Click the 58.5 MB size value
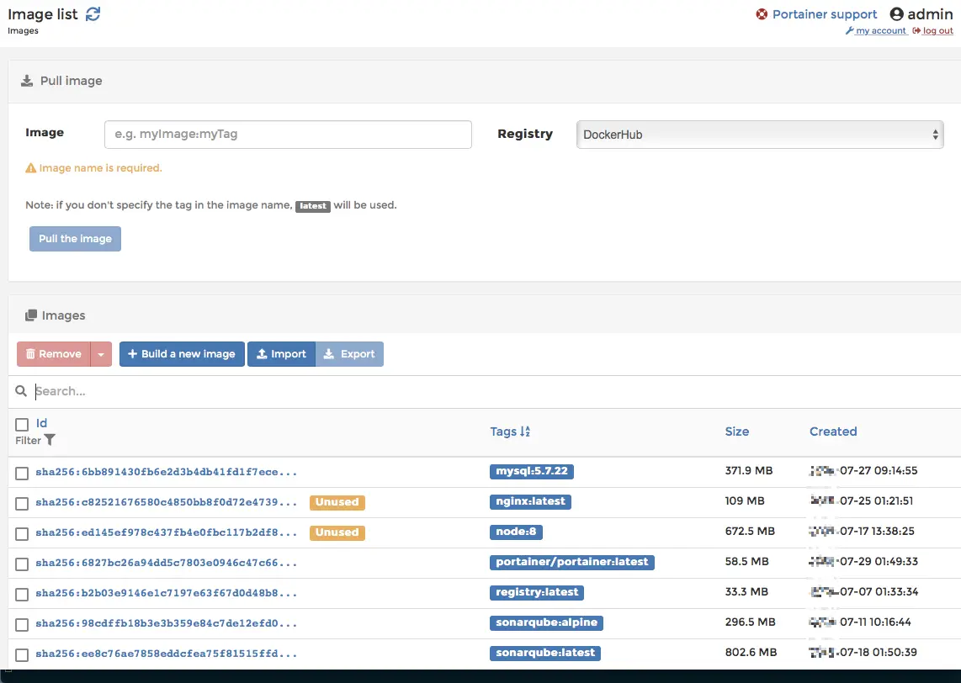This screenshot has height=683, width=961. (746, 562)
